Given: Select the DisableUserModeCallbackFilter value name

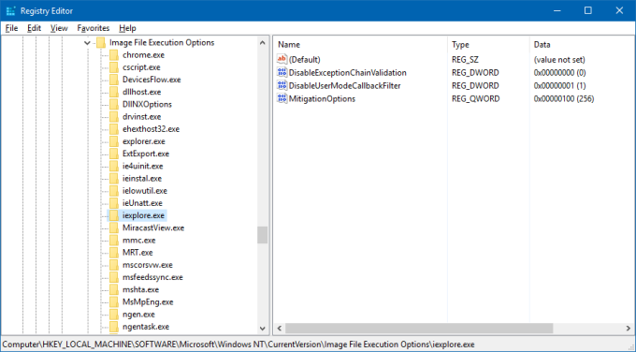Looking at the screenshot, I should (345, 85).
